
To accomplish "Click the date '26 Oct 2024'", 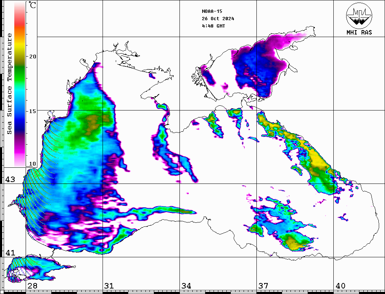I will (x=218, y=19).
